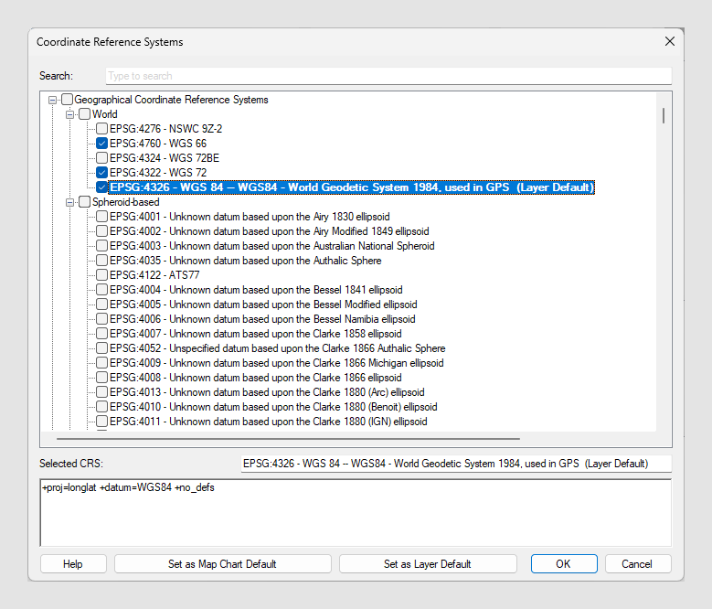The height and width of the screenshot is (609, 712).
Task: Enable the EPSG:4324 WGS 72BE checkbox
Action: pos(101,158)
